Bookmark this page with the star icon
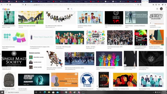Screen dimensions: 167x94 (x=140, y=5)
